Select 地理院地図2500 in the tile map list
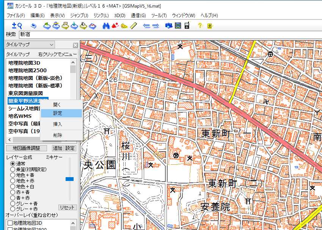 click(27, 70)
